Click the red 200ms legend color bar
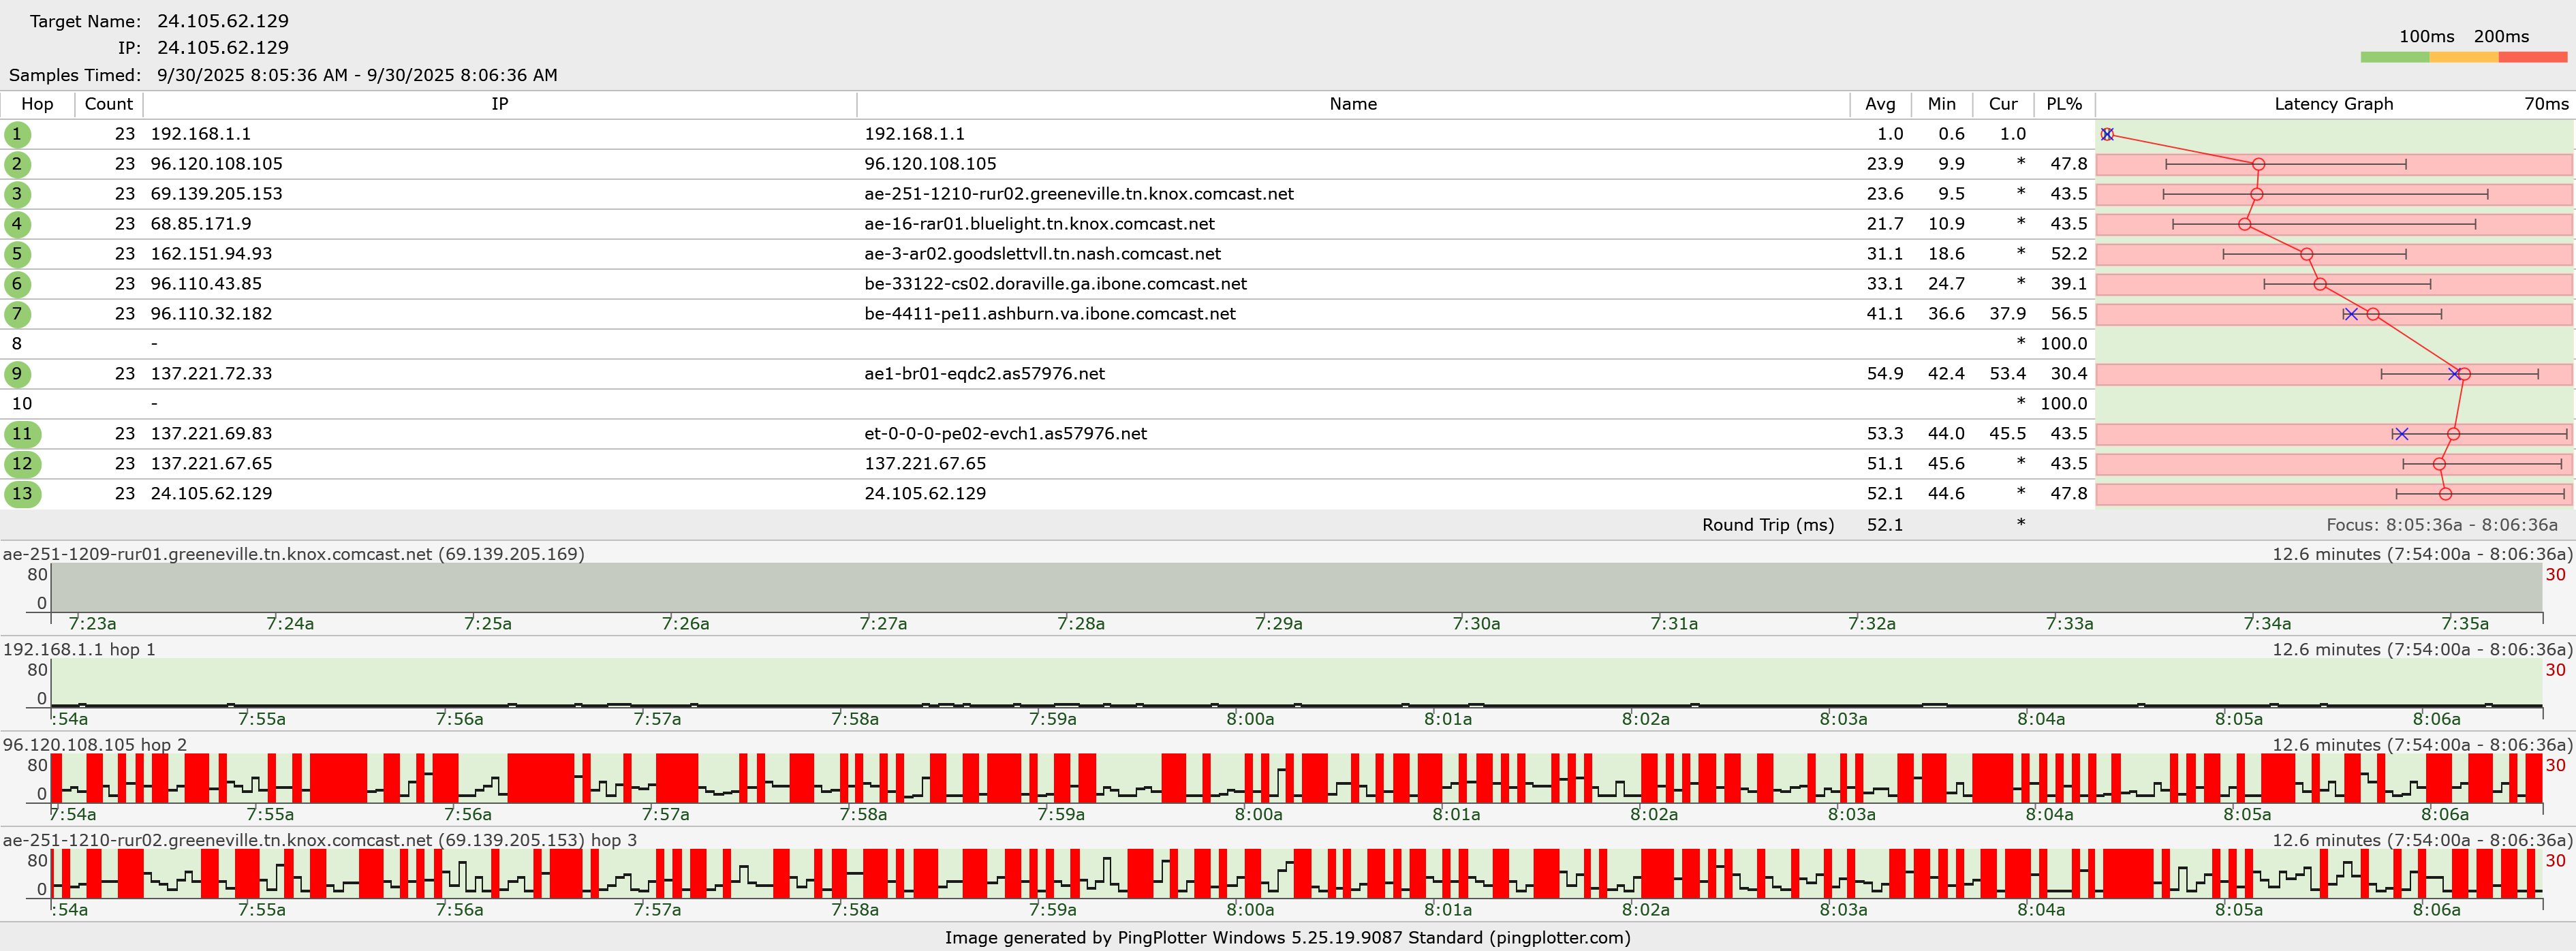The width and height of the screenshot is (2576, 951). point(2532,58)
